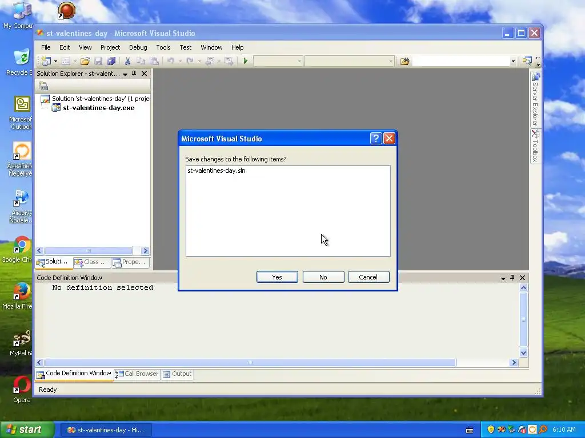The height and width of the screenshot is (438, 585).
Task: Open the Toolbox side tab
Action: (x=536, y=146)
